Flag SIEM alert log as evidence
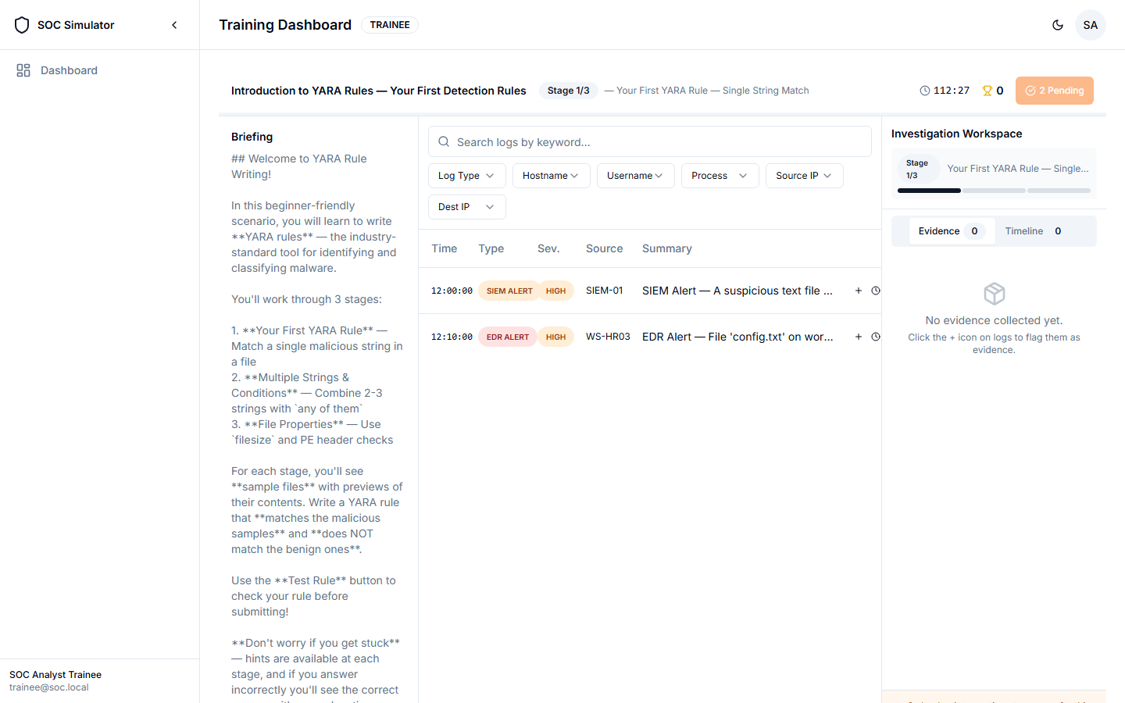The width and height of the screenshot is (1125, 703). (x=858, y=291)
